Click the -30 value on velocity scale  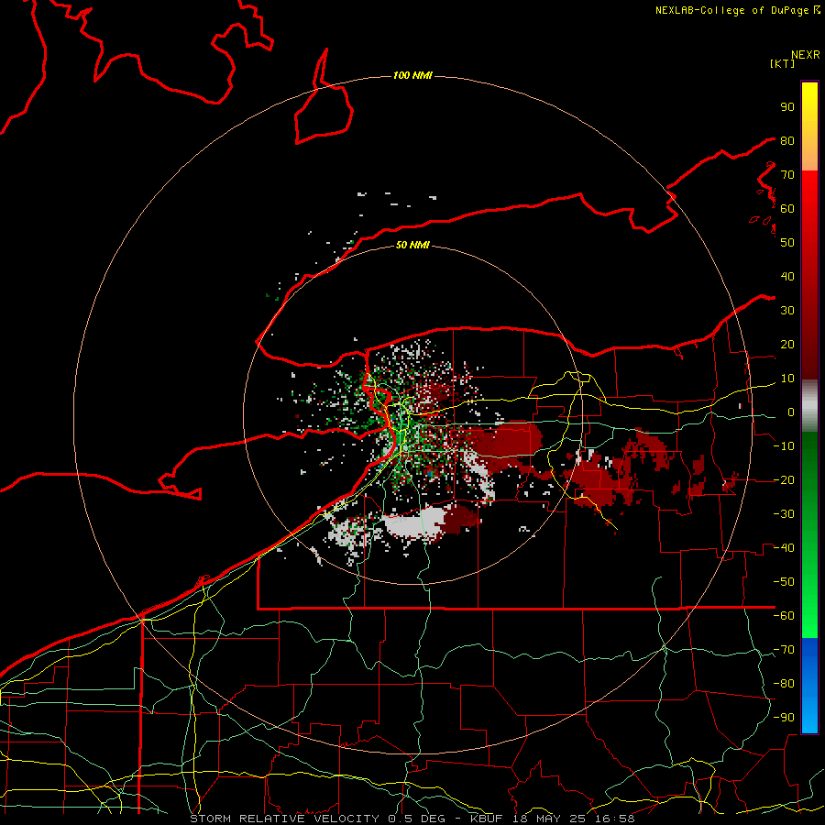tap(784, 514)
